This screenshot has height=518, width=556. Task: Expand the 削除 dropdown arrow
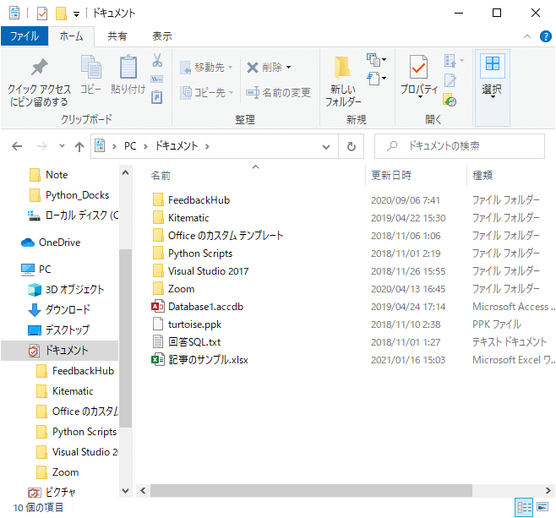point(289,67)
